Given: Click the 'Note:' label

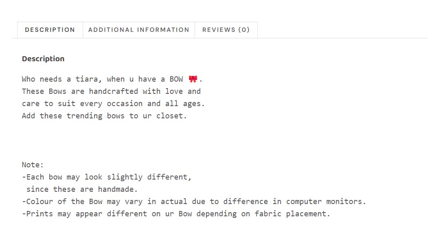Looking at the screenshot, I should click(x=33, y=165).
